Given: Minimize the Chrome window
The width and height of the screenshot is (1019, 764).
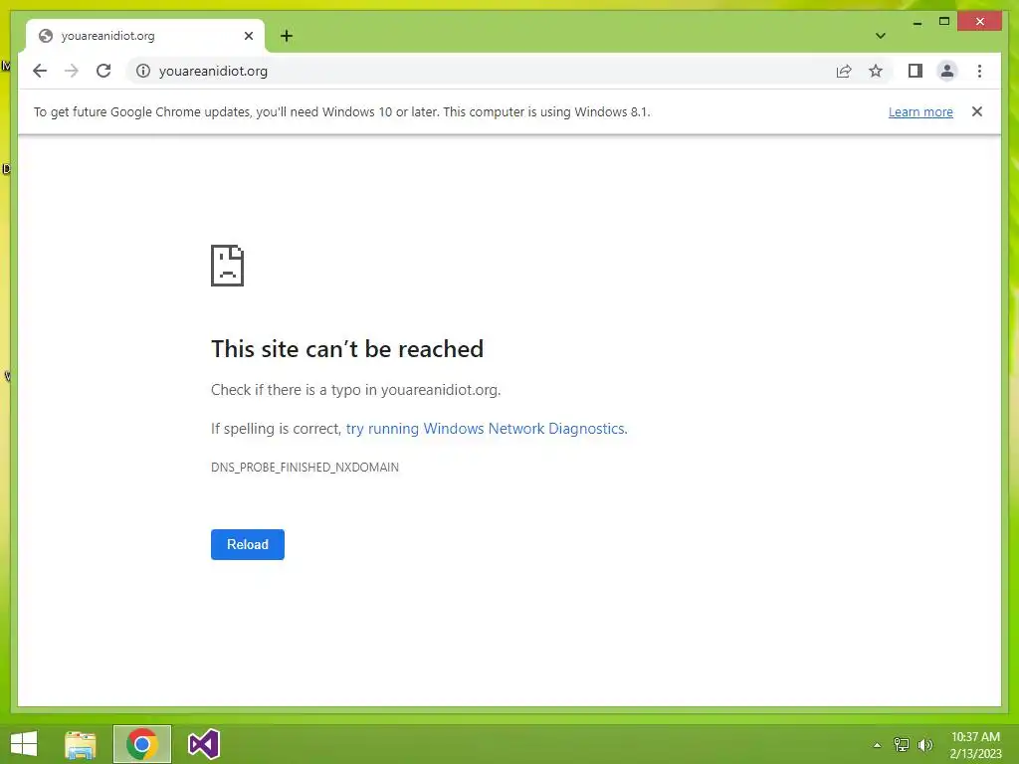Looking at the screenshot, I should [917, 22].
